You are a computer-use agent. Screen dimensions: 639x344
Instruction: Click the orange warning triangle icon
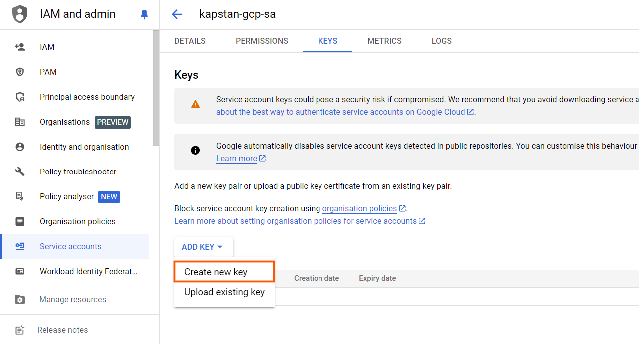click(195, 104)
